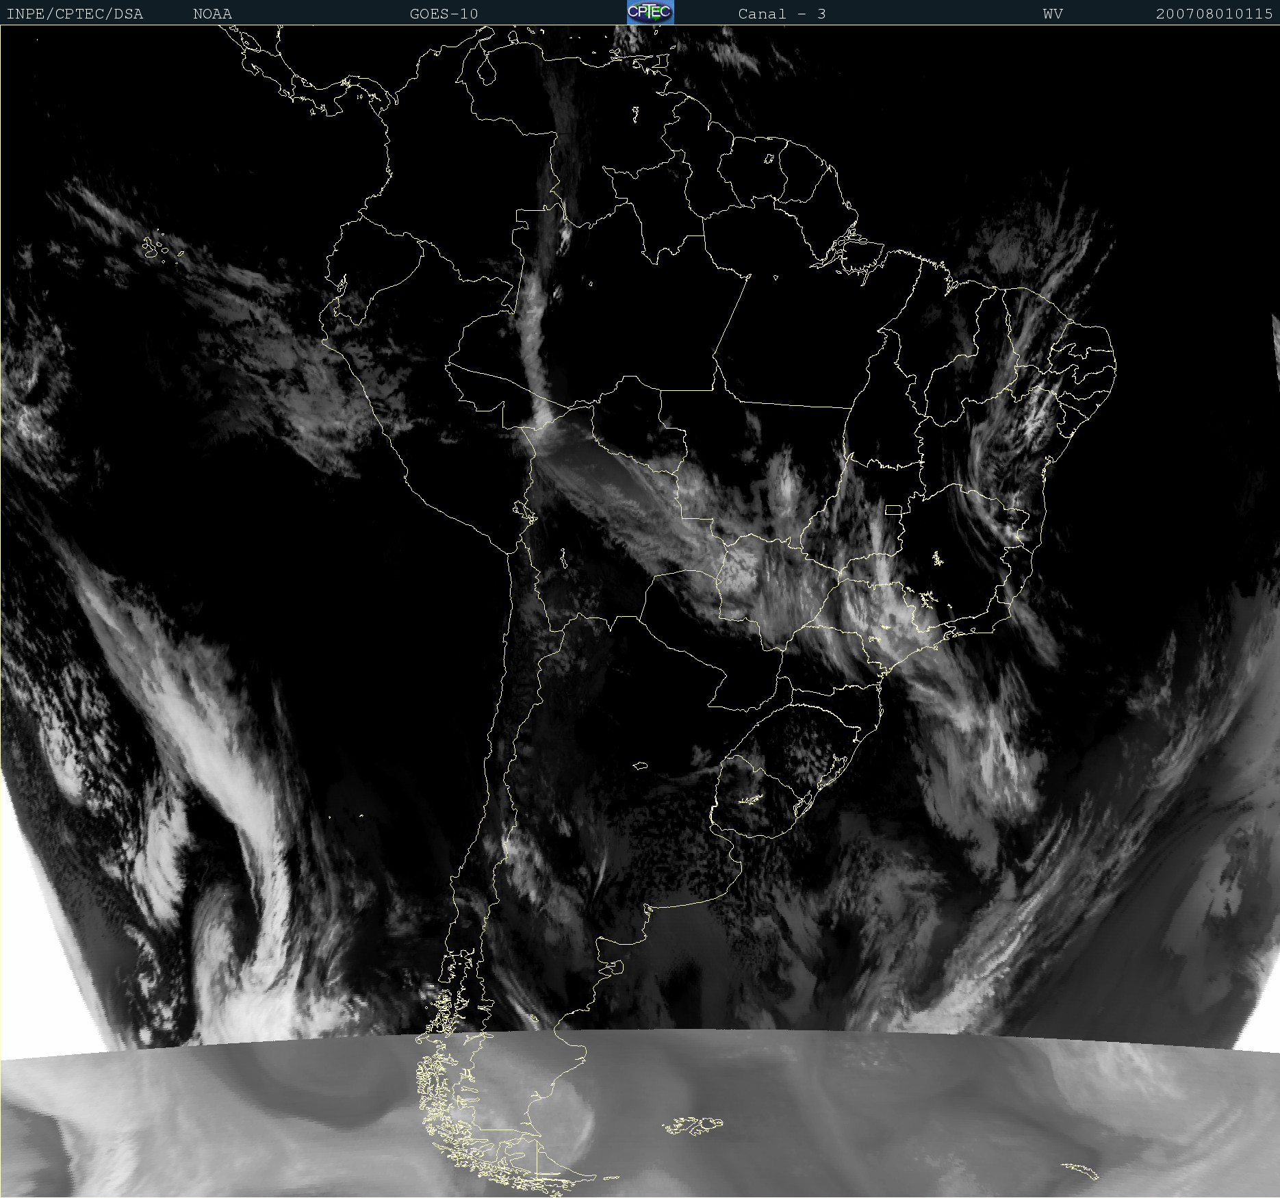Viewport: 1280px width, 1198px height.
Task: Click the 200708010115 timestamp
Action: point(1214,14)
